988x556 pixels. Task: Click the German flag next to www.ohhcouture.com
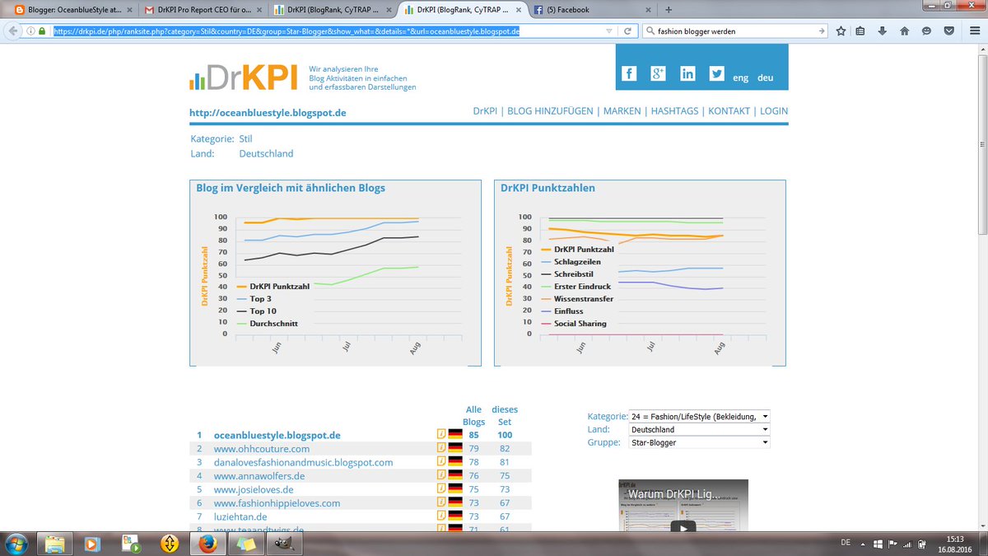click(x=455, y=448)
